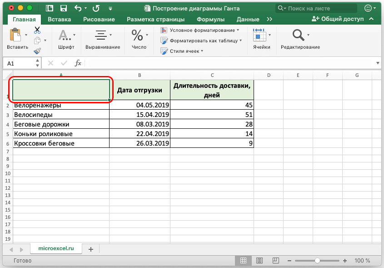The image size is (384, 268).
Task: Click the Undo arrow icon
Action: pyautogui.click(x=78, y=8)
